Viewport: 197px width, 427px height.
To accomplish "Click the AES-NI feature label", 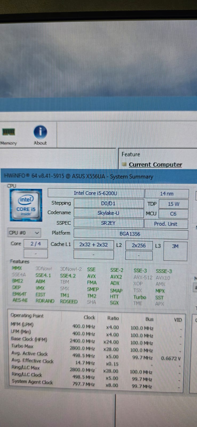I will [20, 300].
